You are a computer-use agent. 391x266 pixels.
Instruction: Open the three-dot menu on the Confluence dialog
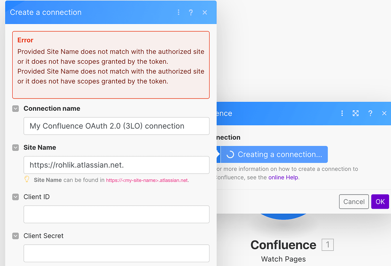(x=342, y=113)
